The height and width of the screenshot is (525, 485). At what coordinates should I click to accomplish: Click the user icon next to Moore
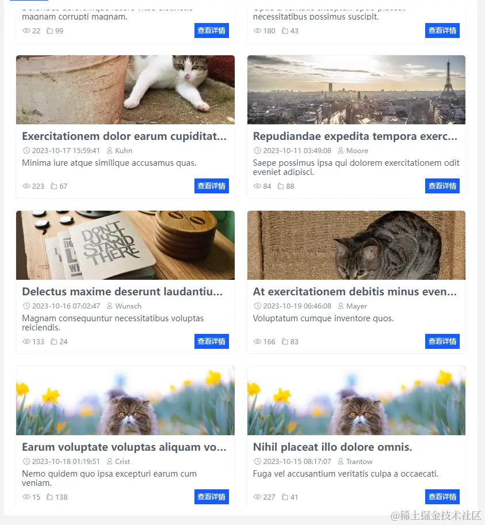[341, 151]
